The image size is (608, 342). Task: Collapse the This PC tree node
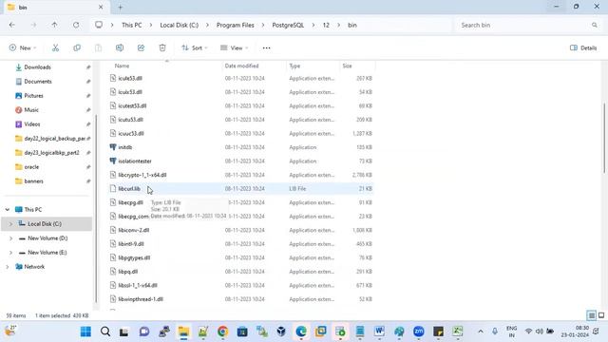tap(8, 210)
